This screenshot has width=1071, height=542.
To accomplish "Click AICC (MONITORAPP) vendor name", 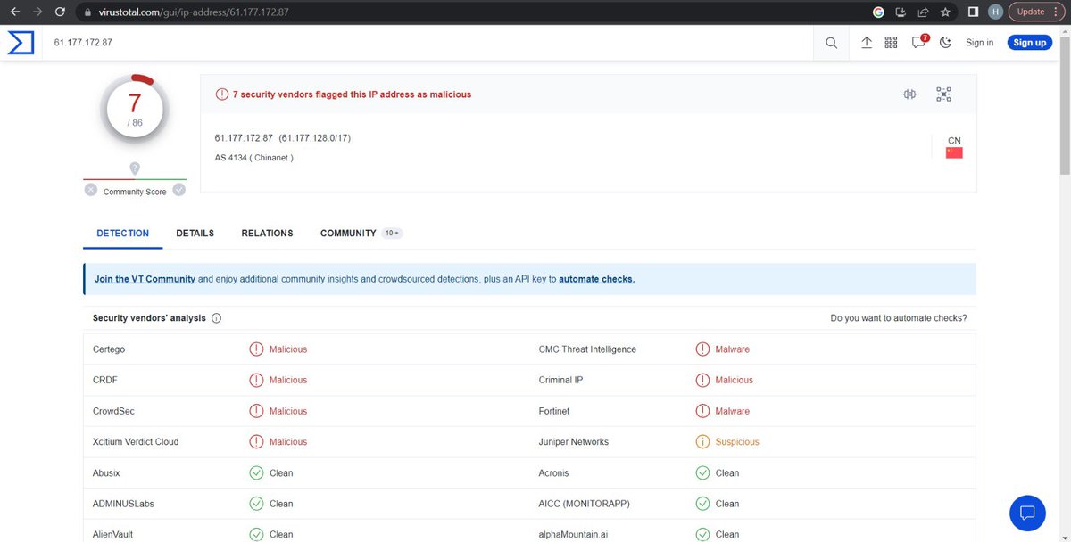I will coord(585,504).
